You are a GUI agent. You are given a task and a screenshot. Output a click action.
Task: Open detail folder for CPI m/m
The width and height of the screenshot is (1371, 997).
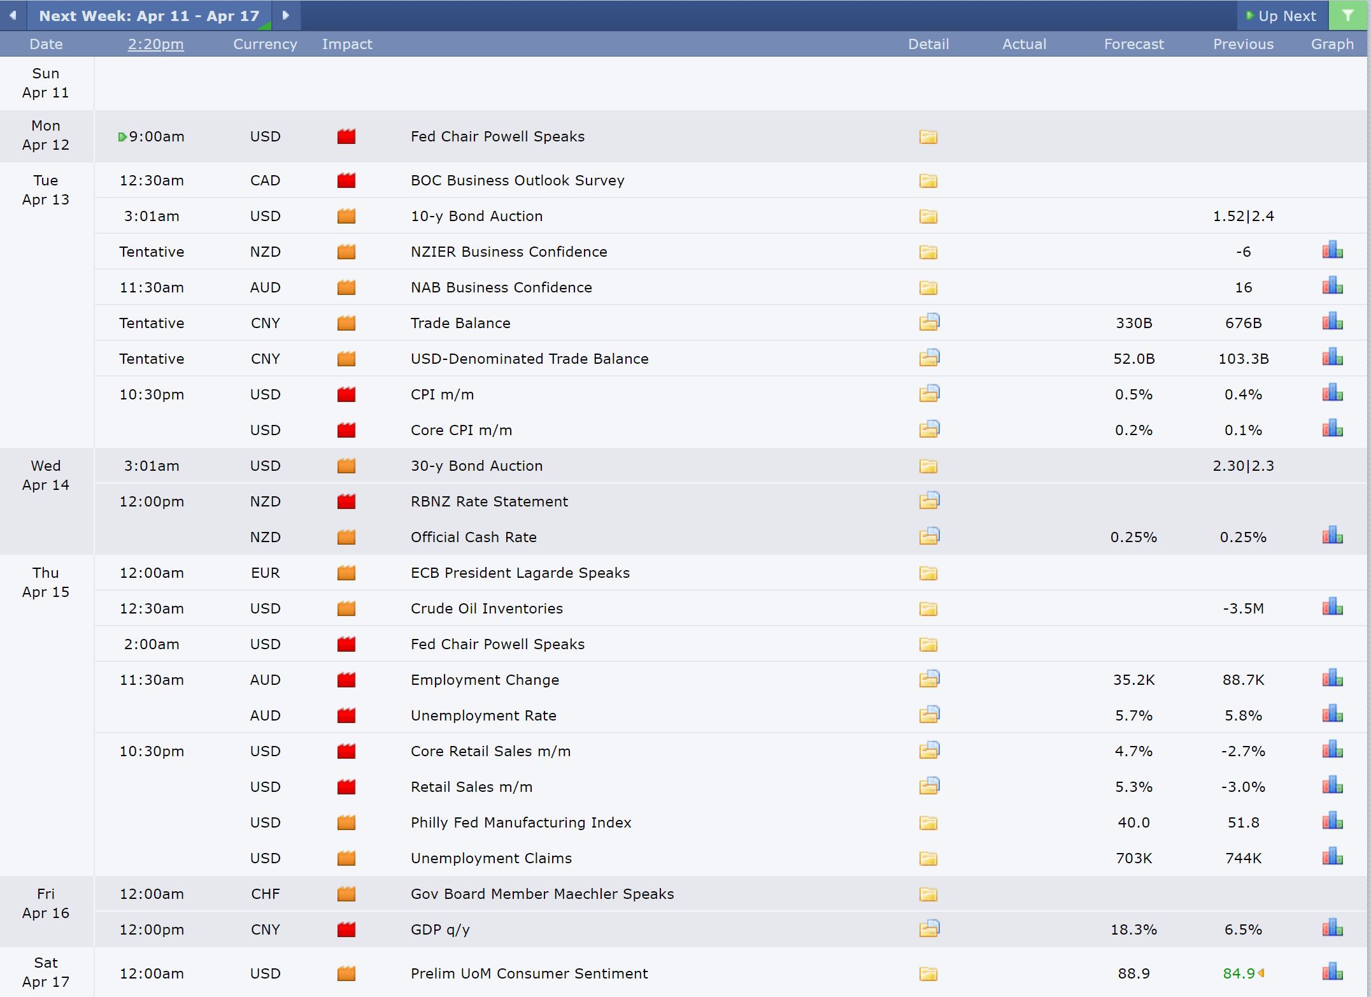(x=929, y=394)
